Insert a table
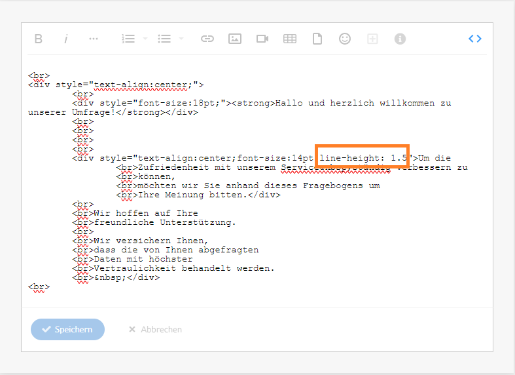The image size is (515, 375). 290,39
